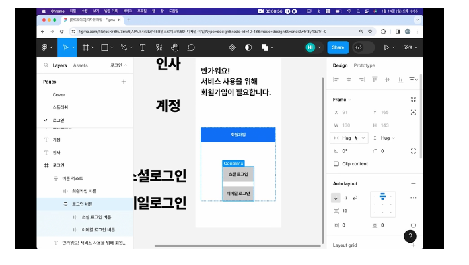
Task: Click the Resize to fit icon
Action: coord(414,100)
